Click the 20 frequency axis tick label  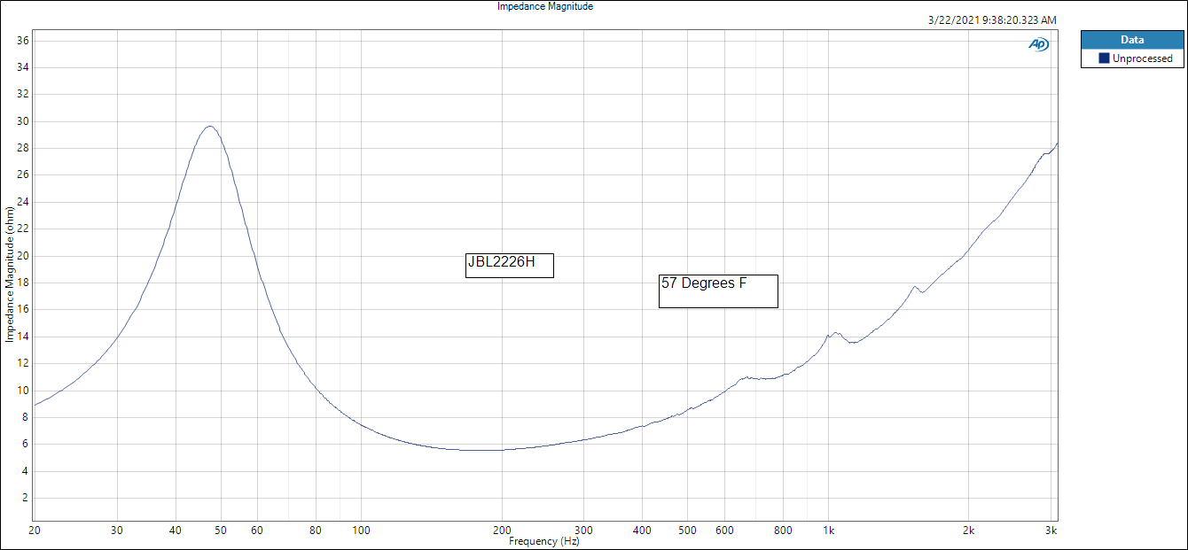coord(35,531)
